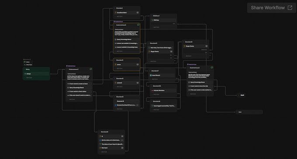Select the 'always' transition in the Entry node
Screen dimensions: 297x159
[x=36, y=74]
